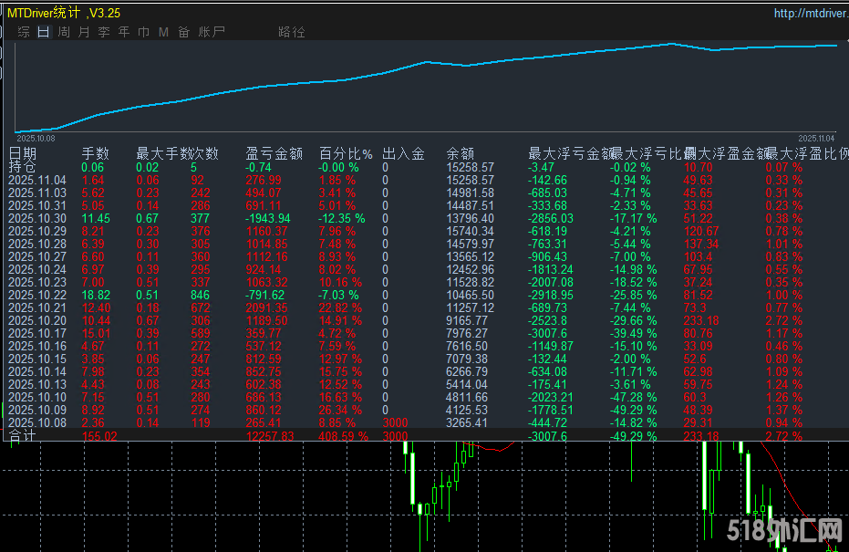
Task: Switch to the 月 monthly tab
Action: (84, 32)
